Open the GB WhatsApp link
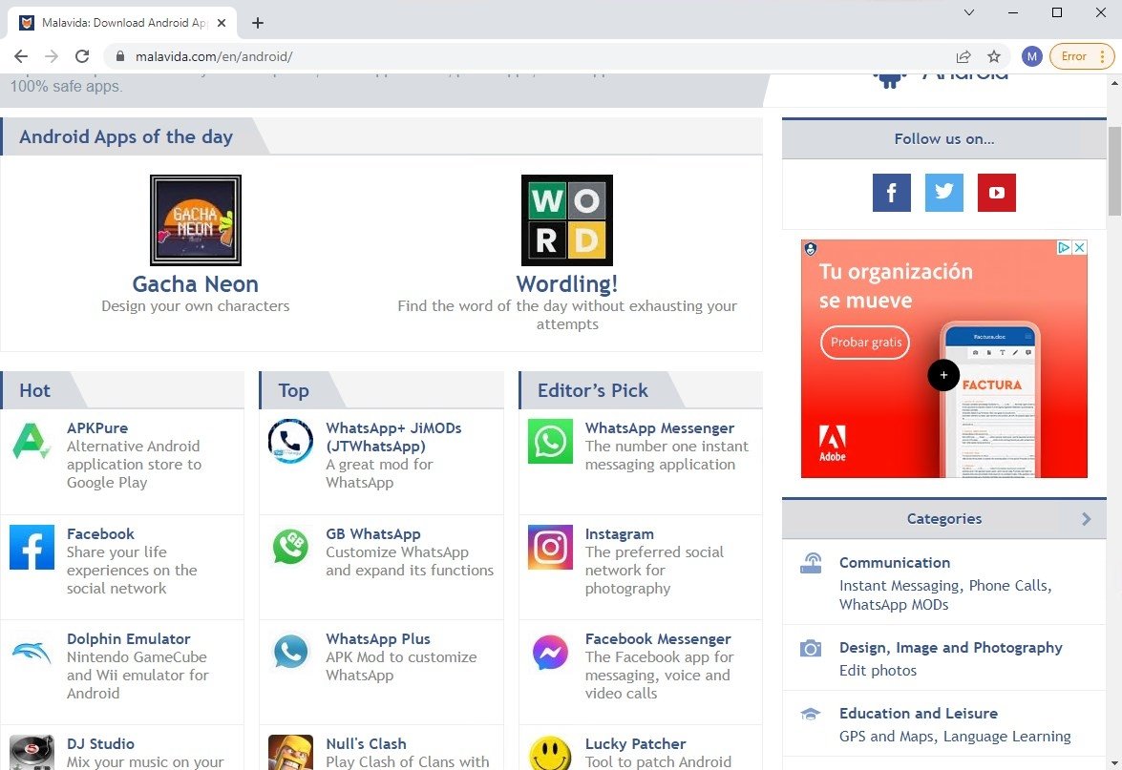This screenshot has height=770, width=1122. 372,534
